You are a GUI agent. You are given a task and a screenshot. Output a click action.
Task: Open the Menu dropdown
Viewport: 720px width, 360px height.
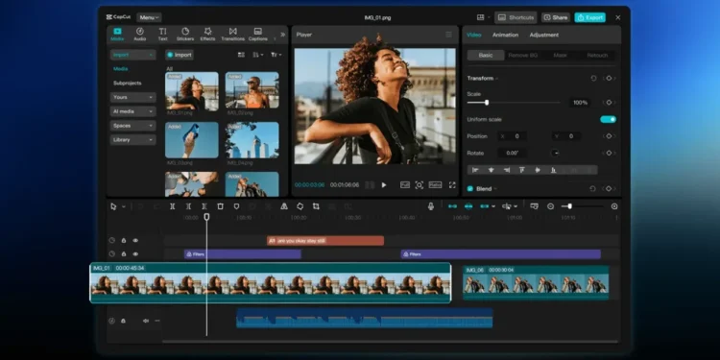(x=149, y=17)
